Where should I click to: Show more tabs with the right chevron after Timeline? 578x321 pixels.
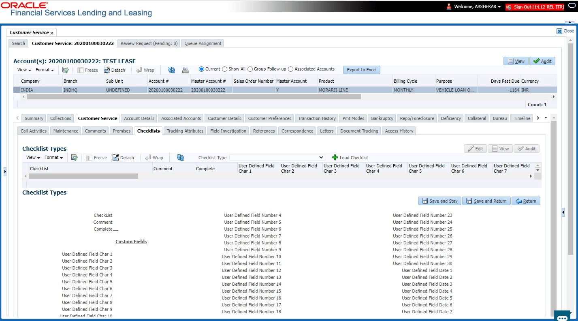point(538,118)
